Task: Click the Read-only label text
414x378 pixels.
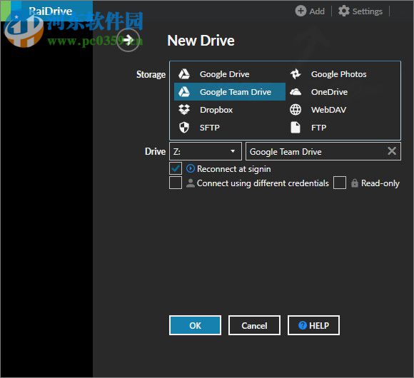Action: 380,183
